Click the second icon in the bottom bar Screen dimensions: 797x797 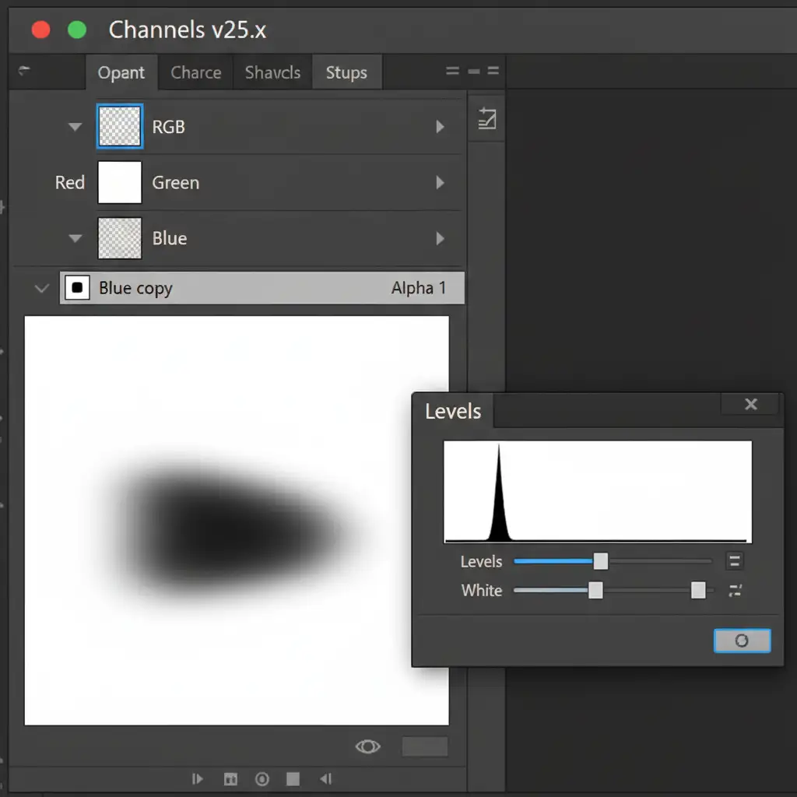coord(230,778)
